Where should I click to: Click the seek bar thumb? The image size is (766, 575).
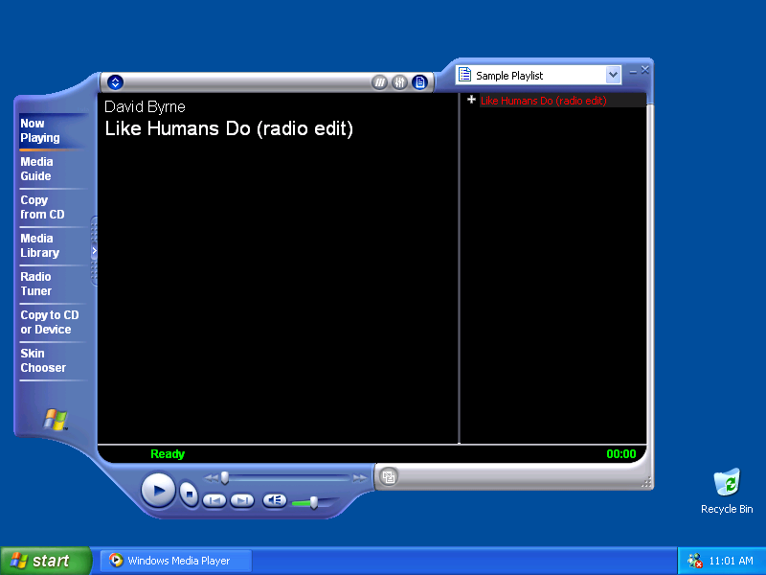point(225,477)
